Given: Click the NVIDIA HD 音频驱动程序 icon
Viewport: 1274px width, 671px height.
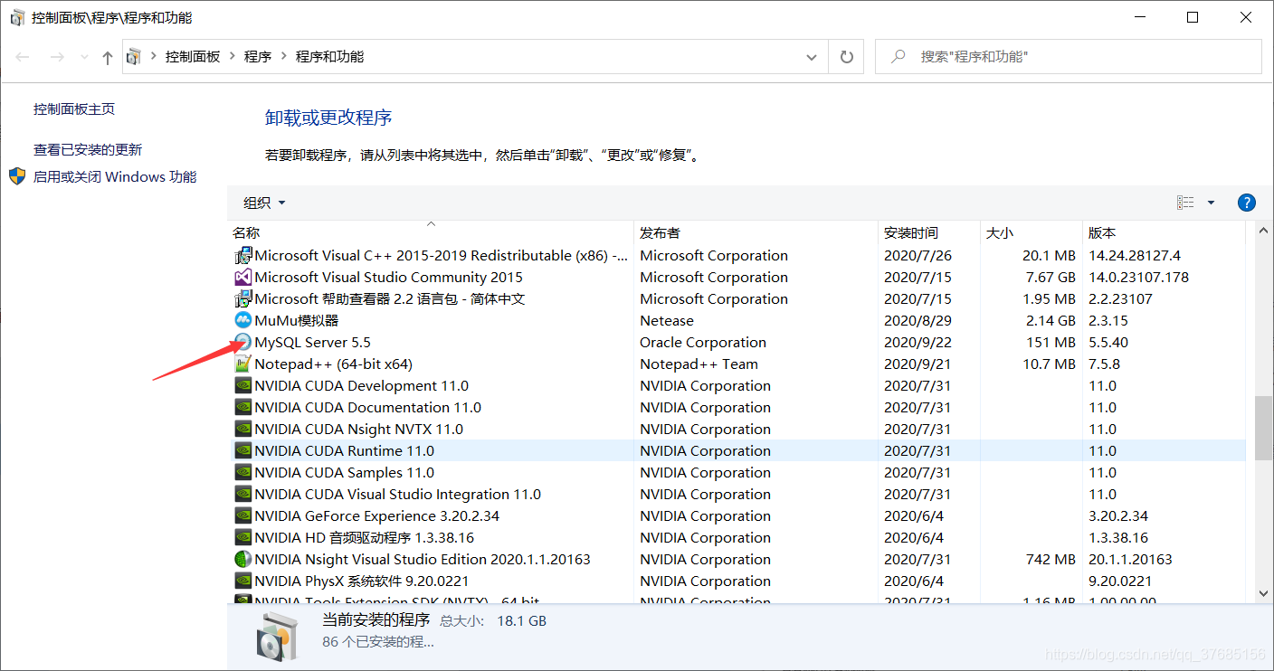Looking at the screenshot, I should pyautogui.click(x=242, y=538).
